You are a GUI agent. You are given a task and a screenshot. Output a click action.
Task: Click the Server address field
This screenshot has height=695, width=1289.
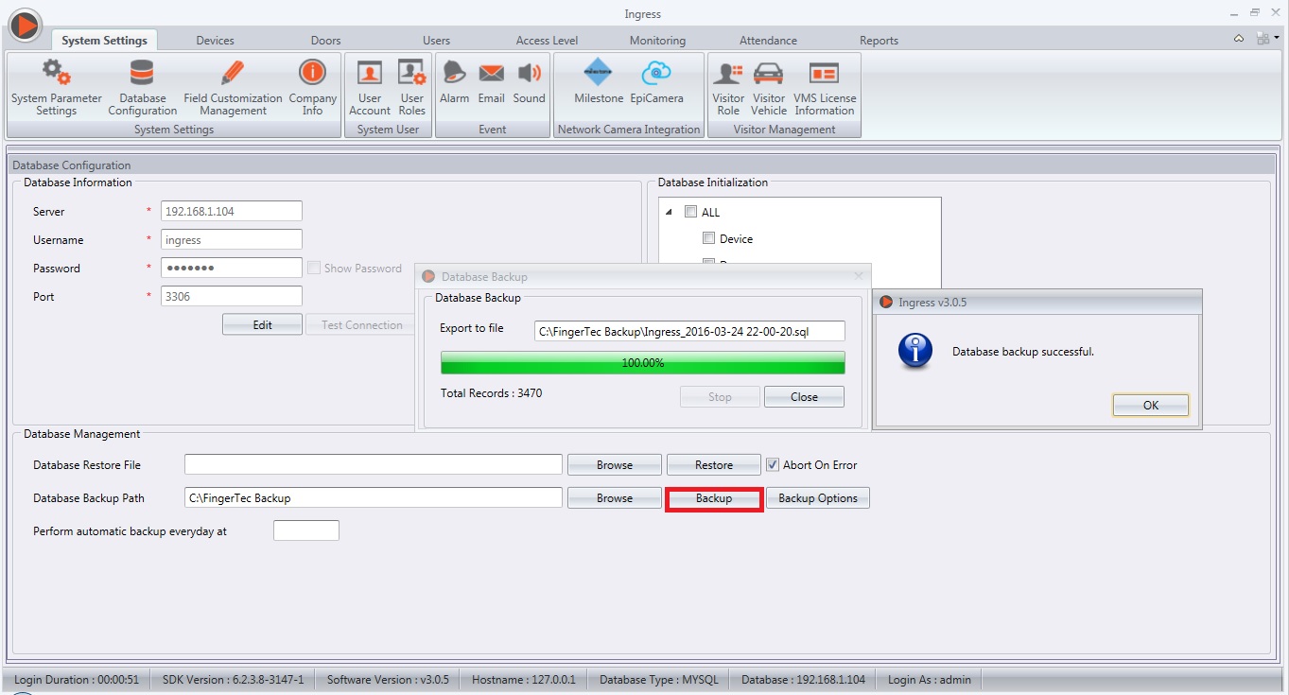232,211
